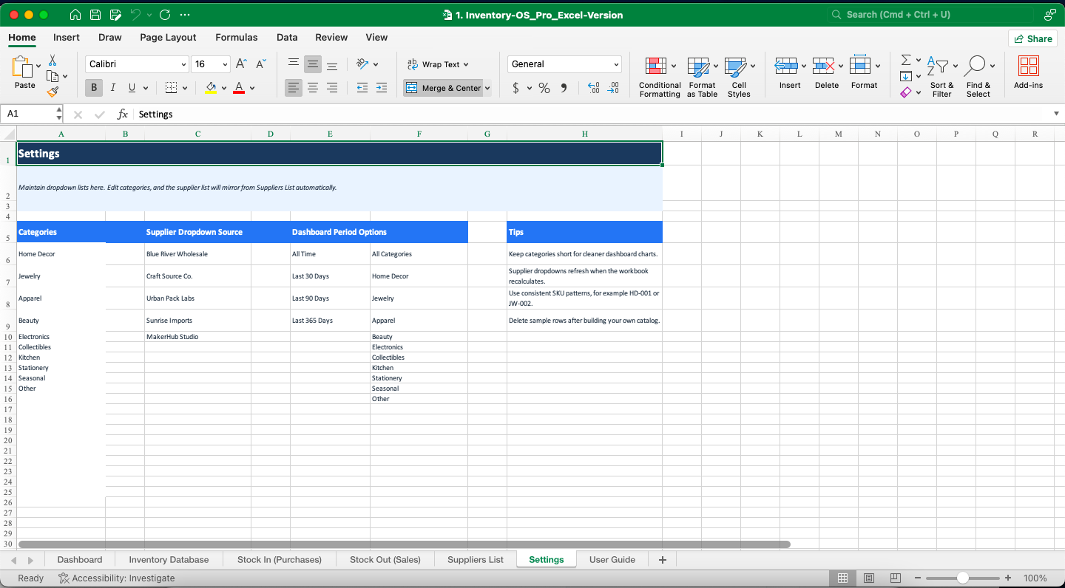Open the General number format dropdown
This screenshot has width=1065, height=588.
(616, 64)
